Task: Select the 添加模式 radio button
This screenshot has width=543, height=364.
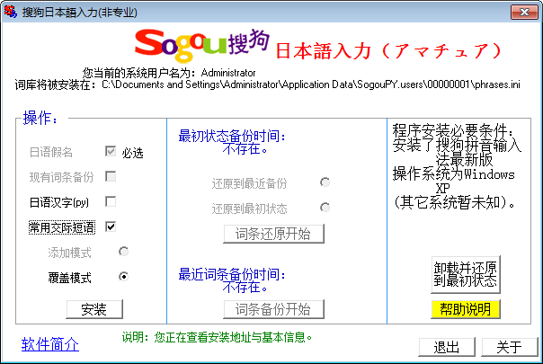Action: click(123, 252)
